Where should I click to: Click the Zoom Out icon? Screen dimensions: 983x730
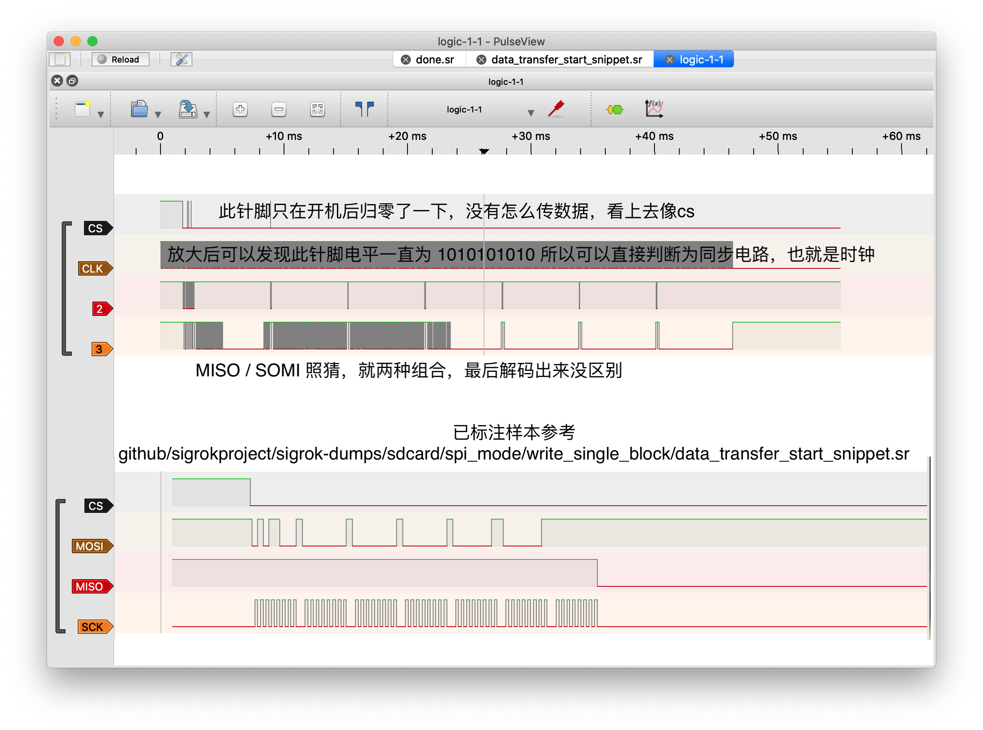tap(279, 109)
